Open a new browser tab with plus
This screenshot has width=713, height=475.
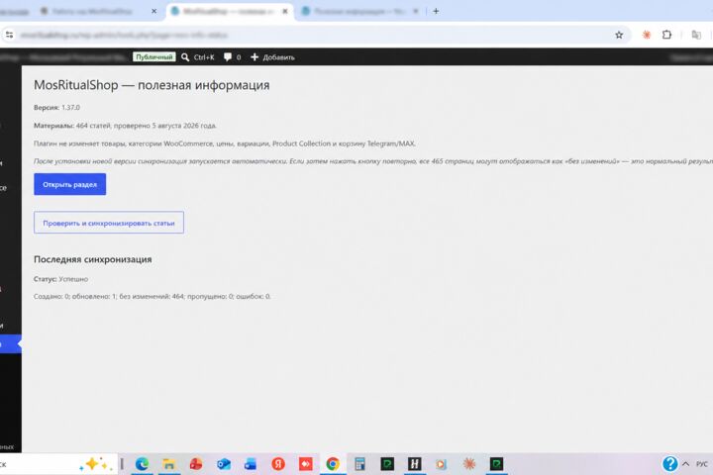pos(436,11)
